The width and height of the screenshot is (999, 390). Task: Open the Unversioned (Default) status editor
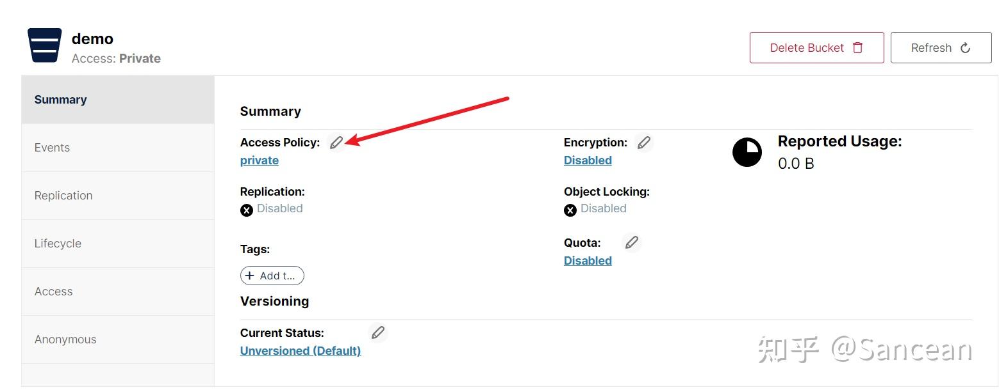pyautogui.click(x=300, y=350)
